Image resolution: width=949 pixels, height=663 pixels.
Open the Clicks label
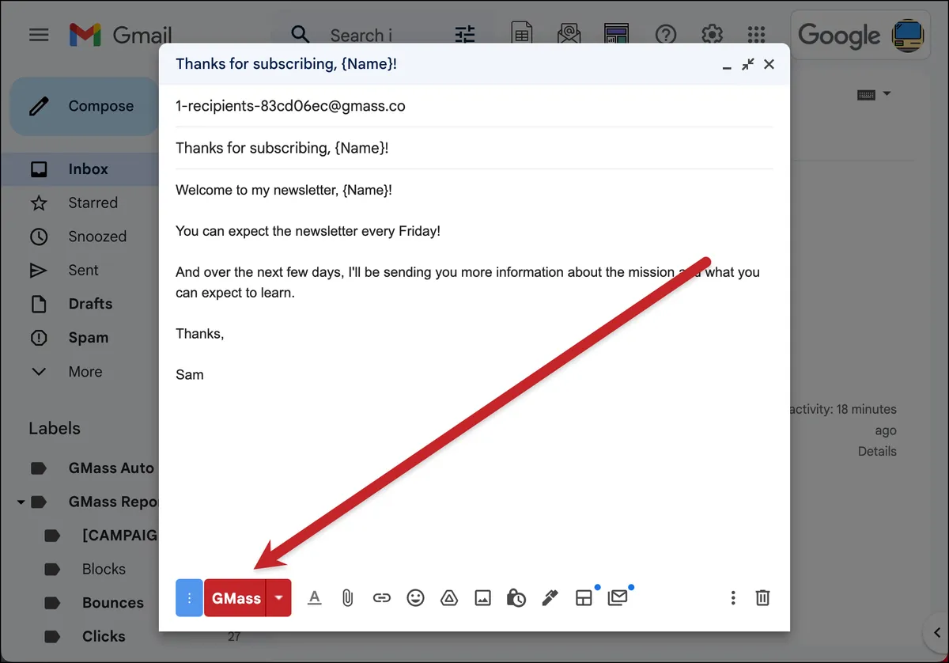click(104, 636)
